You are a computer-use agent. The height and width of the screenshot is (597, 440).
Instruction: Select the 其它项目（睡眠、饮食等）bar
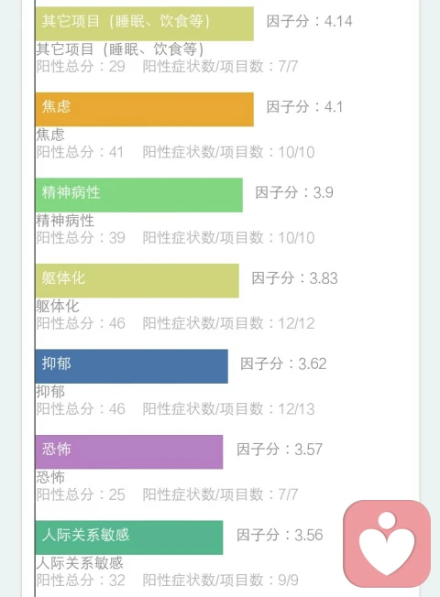(x=145, y=24)
